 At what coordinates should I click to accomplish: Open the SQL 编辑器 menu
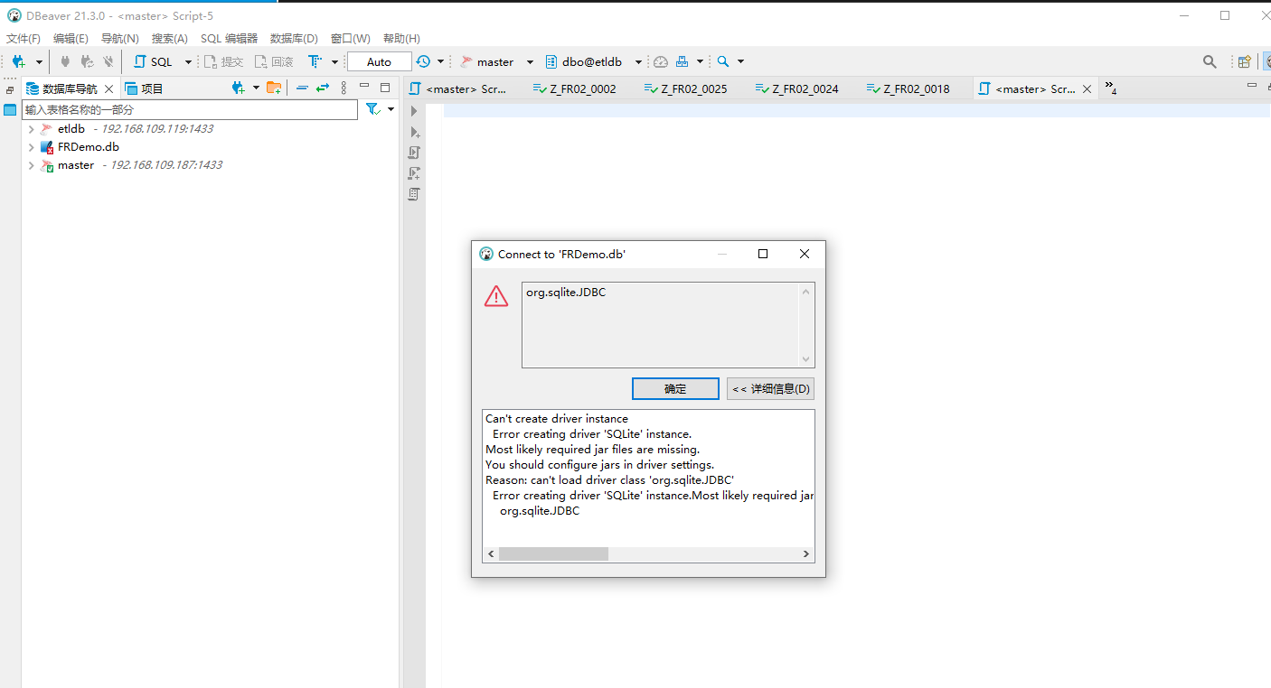click(x=229, y=39)
